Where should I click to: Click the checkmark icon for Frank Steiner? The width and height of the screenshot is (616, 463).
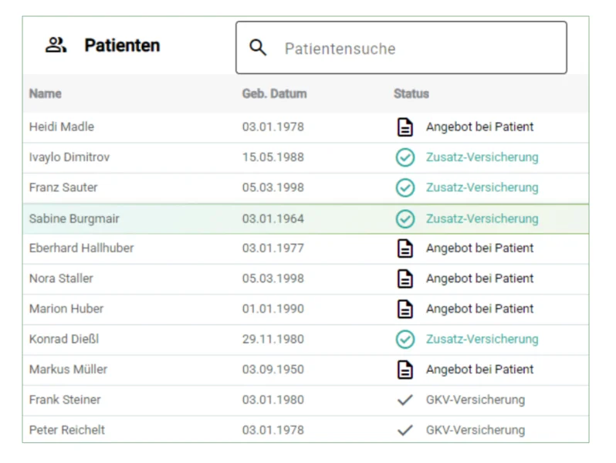405,400
